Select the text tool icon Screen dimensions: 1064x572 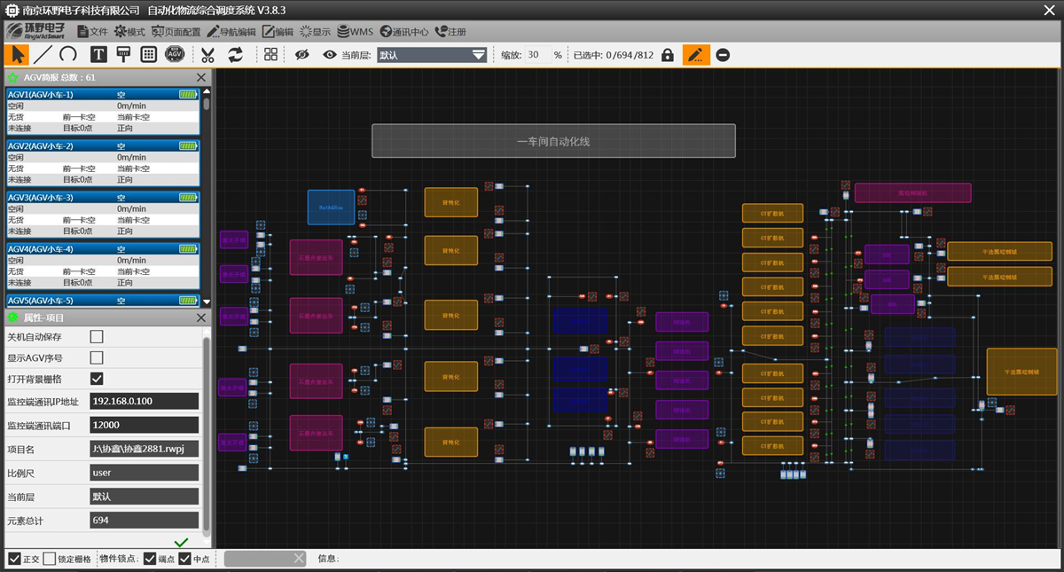pyautogui.click(x=98, y=55)
